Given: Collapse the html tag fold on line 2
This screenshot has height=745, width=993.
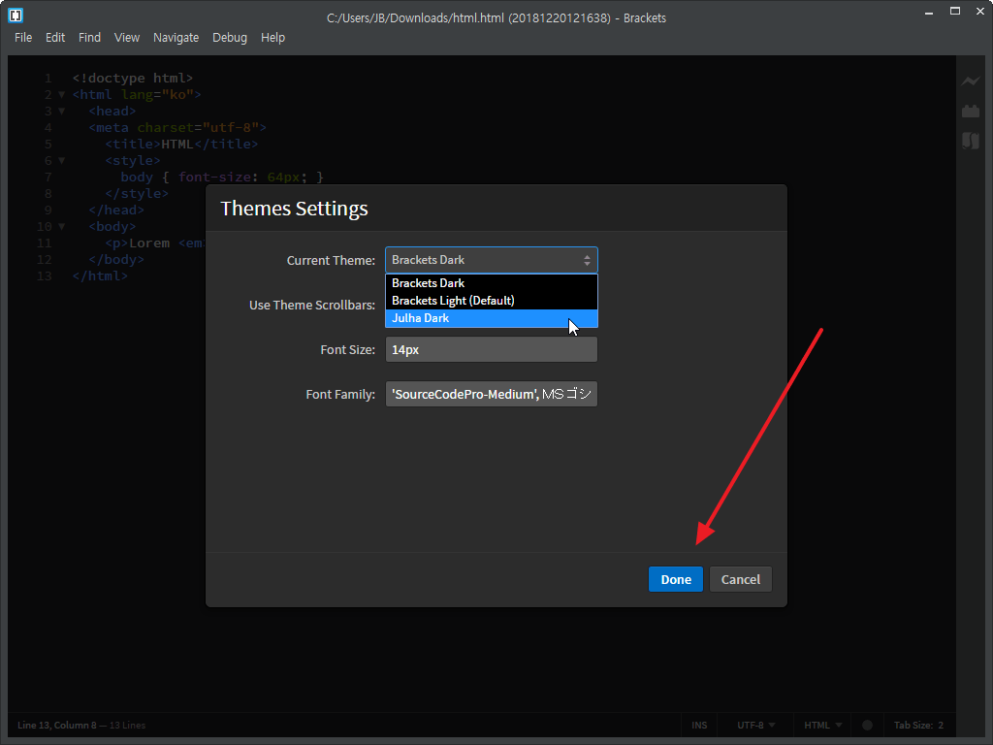Looking at the screenshot, I should click(x=61, y=94).
